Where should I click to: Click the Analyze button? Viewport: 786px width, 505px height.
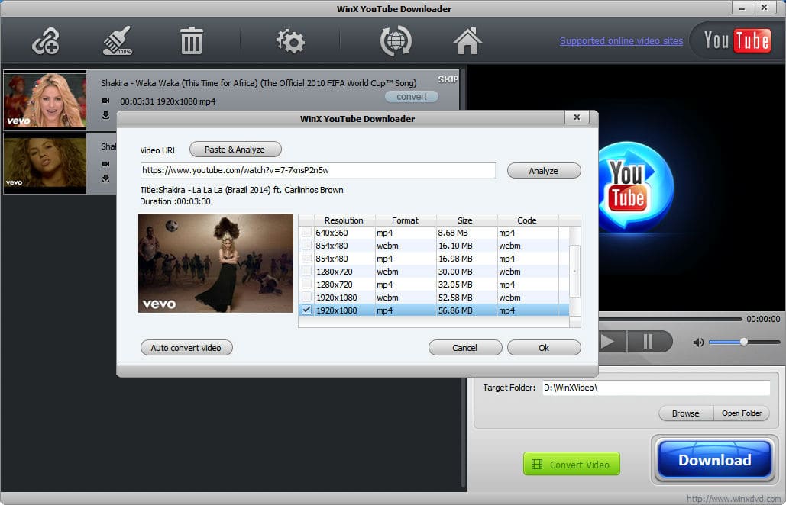click(544, 171)
